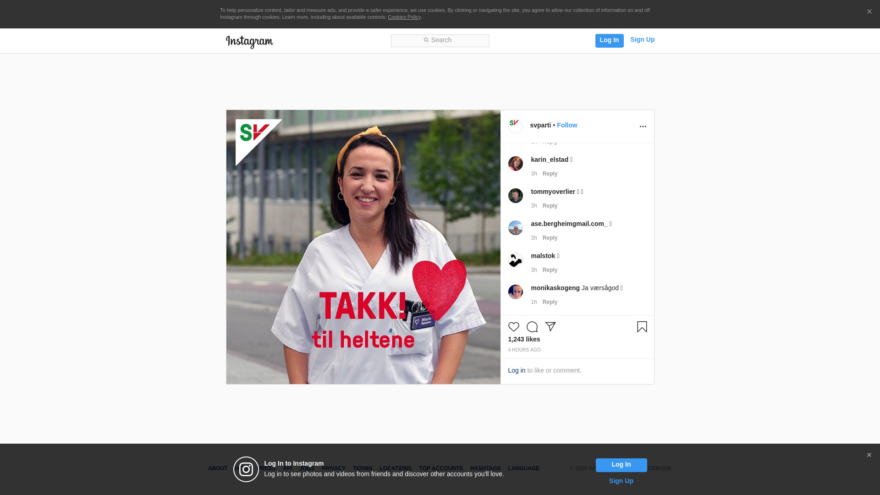Open the post options three-dot menu
Screen dimensions: 880x495
pos(643,126)
